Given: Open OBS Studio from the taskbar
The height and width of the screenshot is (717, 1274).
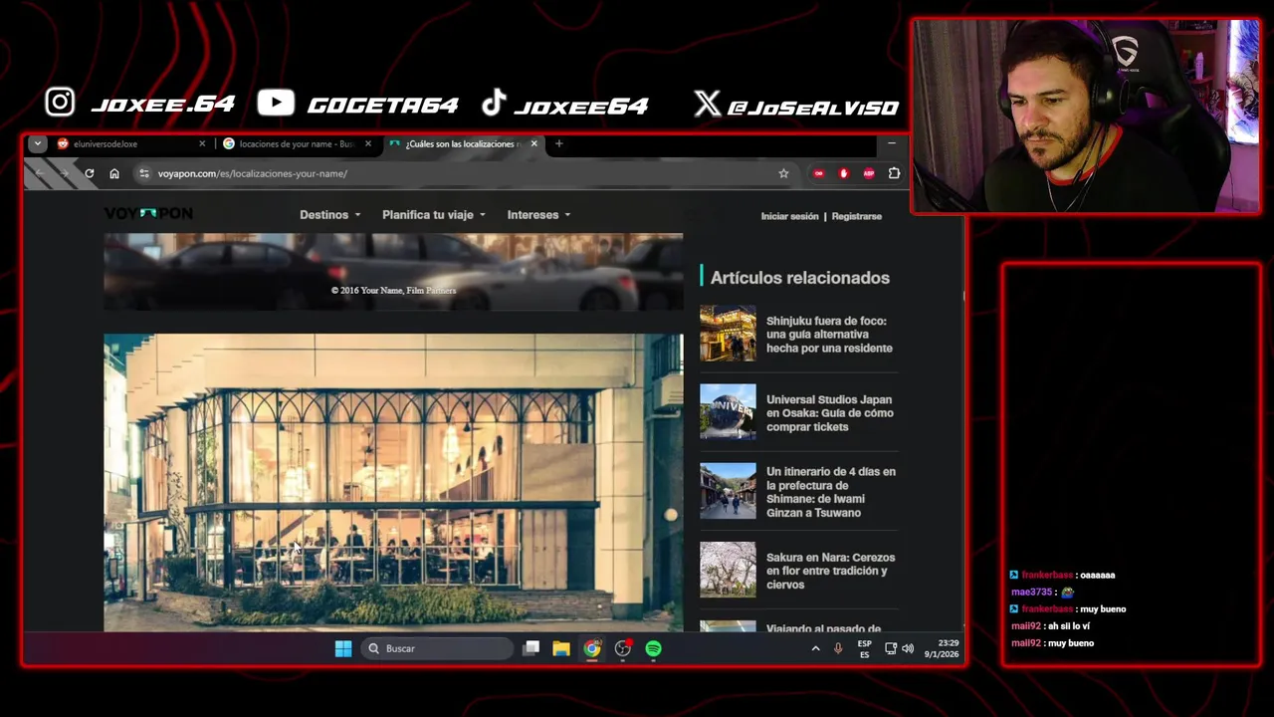Looking at the screenshot, I should pos(623,648).
